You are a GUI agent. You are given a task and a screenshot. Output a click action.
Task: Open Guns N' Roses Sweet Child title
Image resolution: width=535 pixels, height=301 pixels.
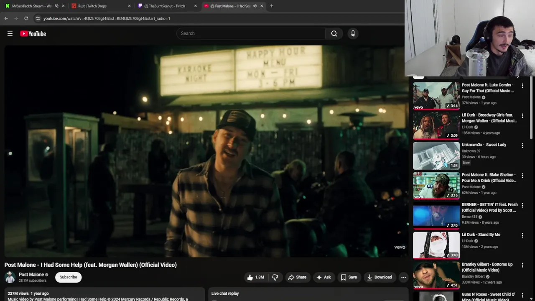click(489, 296)
